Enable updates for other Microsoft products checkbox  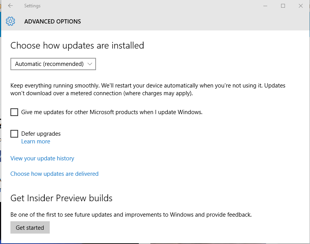coord(14,112)
